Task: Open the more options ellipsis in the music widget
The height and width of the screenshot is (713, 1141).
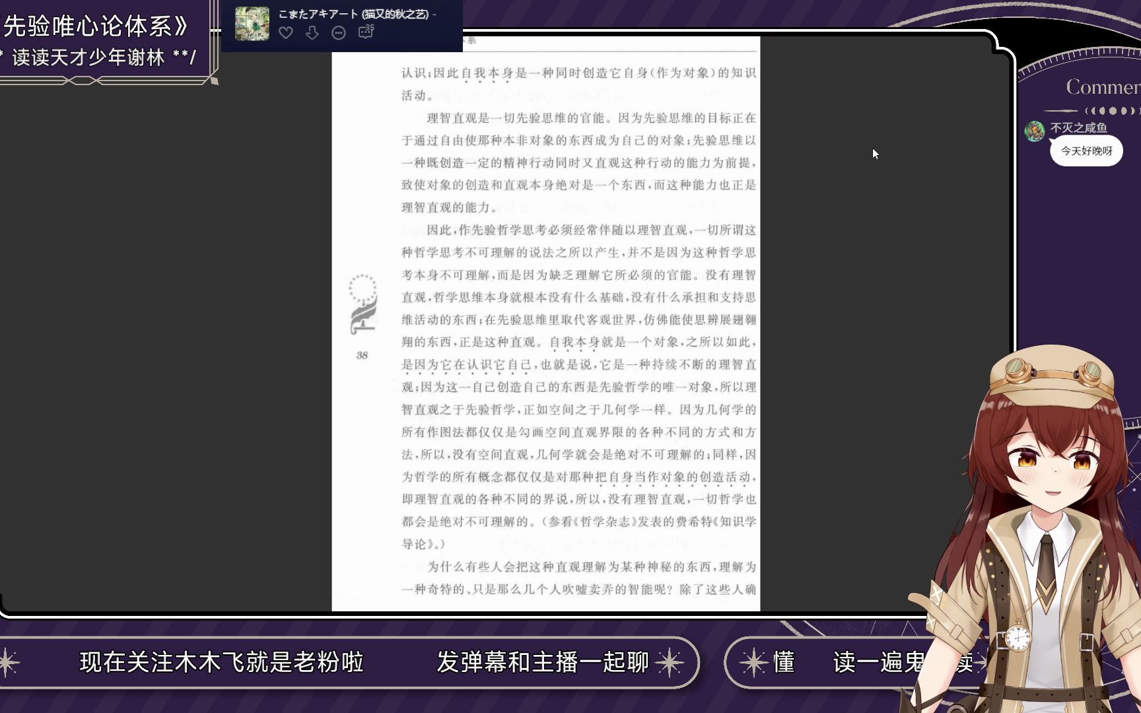Action: 339,32
